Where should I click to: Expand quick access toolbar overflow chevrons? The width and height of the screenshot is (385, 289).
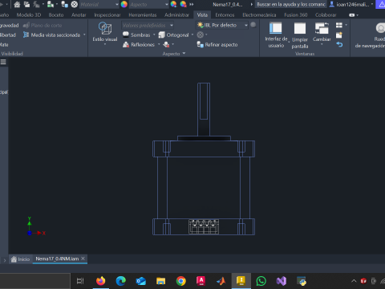192,4
